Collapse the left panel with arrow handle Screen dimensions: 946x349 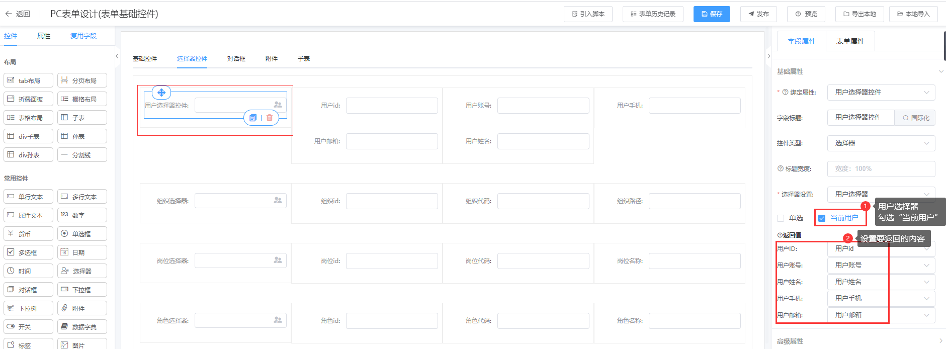coord(117,56)
